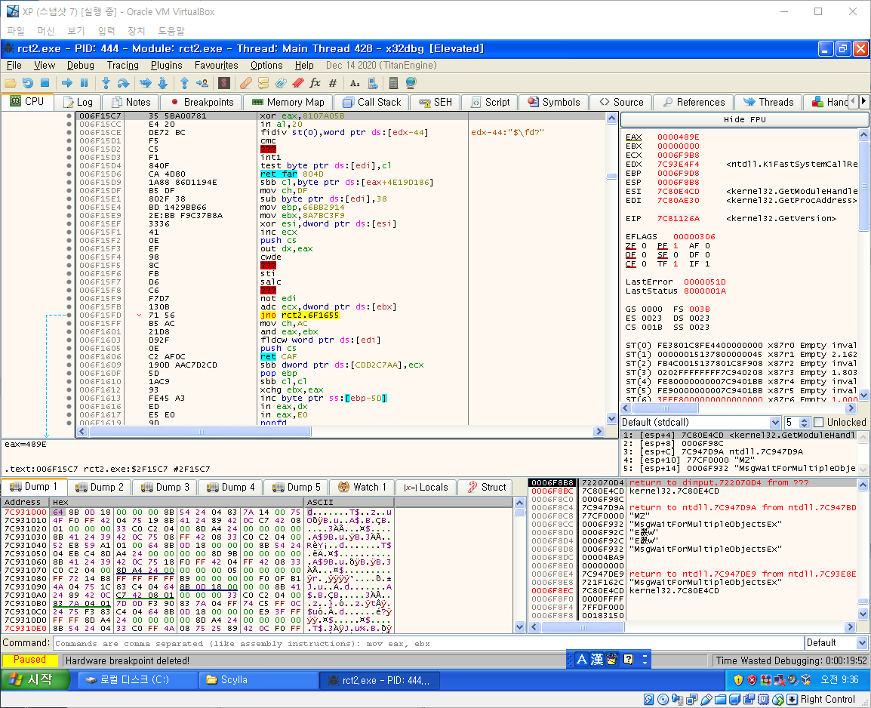This screenshot has width=871, height=708.
Task: Toggle breakpoint dot at address 006F1613
Action: [69, 398]
